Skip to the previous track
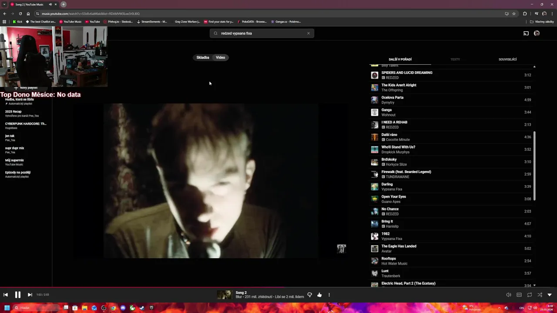 coord(6,295)
